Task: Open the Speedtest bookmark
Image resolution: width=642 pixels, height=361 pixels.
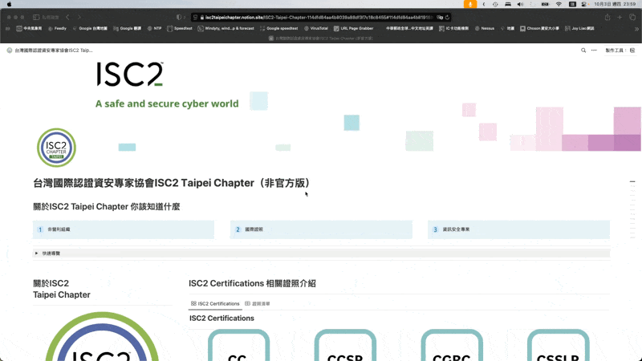Action: coord(180,28)
